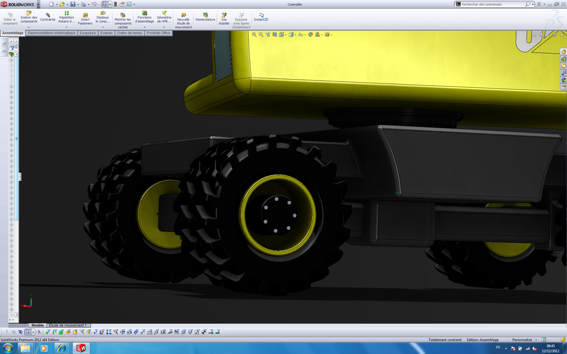The height and width of the screenshot is (354, 567).
Task: Click the Open file folder icon
Action: [x=62, y=4]
